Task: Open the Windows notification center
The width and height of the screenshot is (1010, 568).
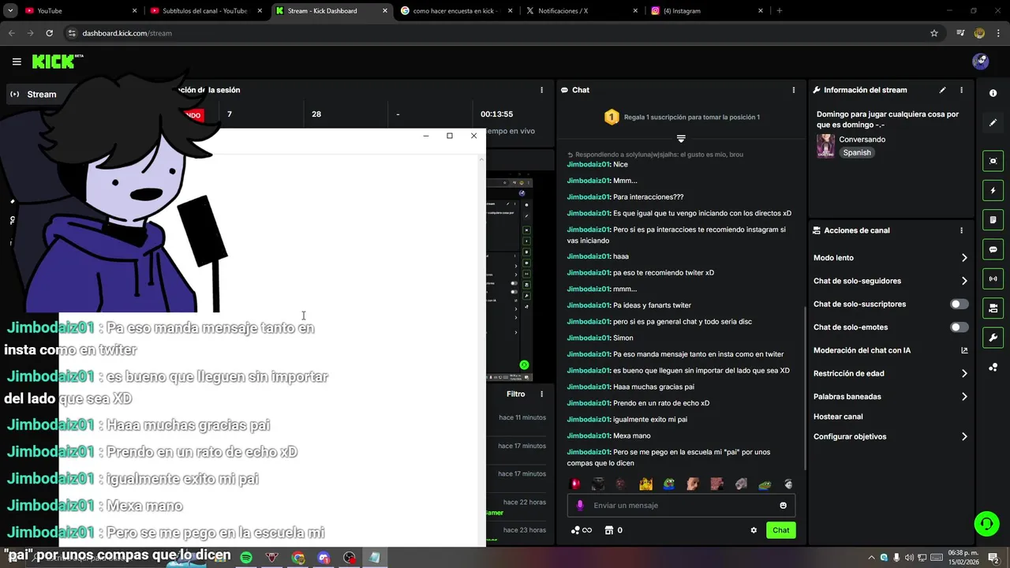Action: [993, 558]
